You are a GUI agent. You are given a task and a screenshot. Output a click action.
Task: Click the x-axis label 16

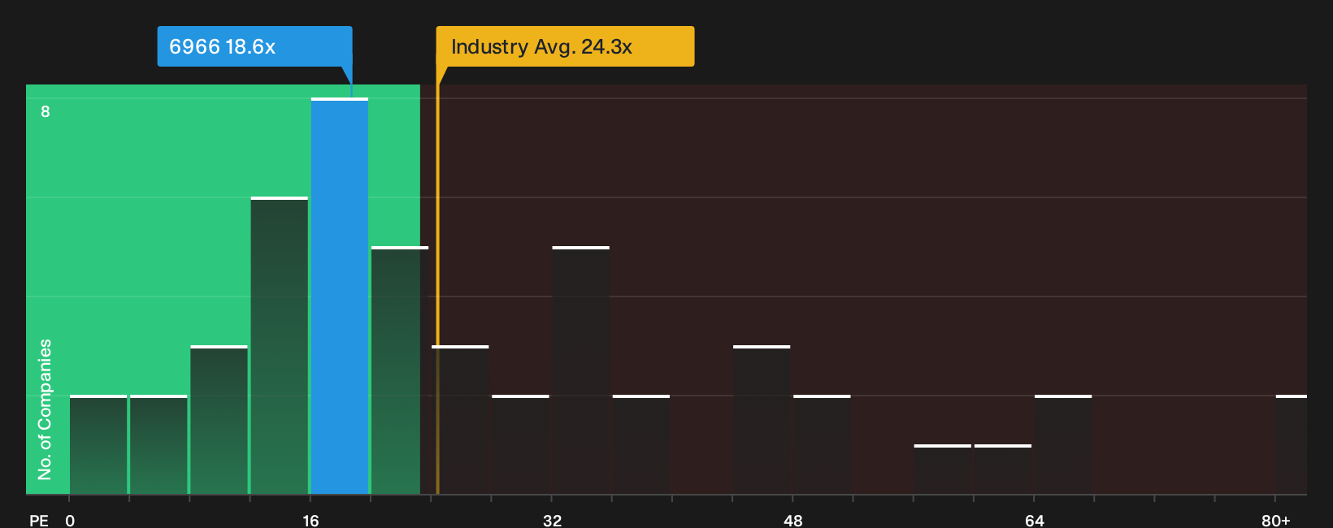pyautogui.click(x=310, y=520)
